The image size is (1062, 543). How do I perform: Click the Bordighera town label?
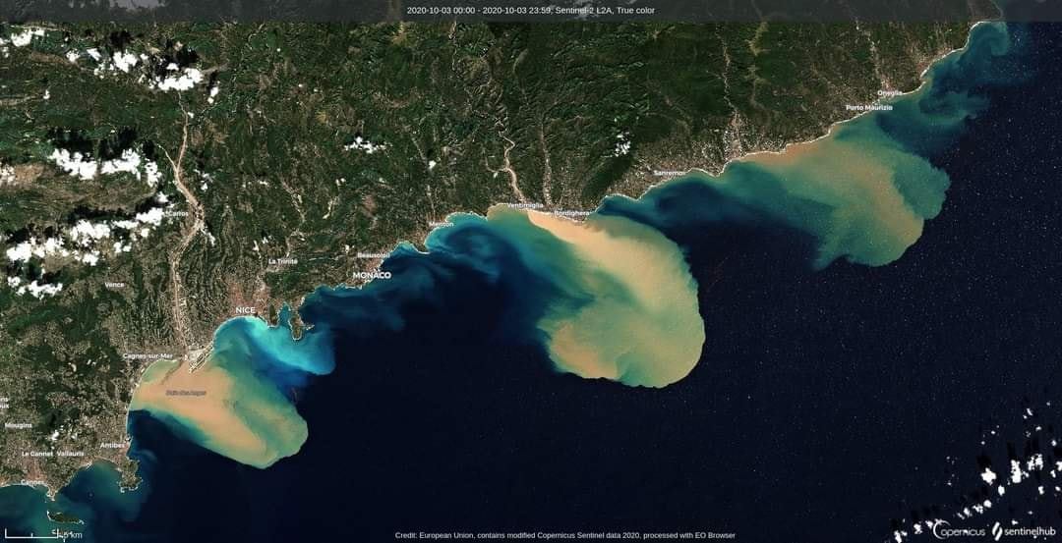(573, 213)
